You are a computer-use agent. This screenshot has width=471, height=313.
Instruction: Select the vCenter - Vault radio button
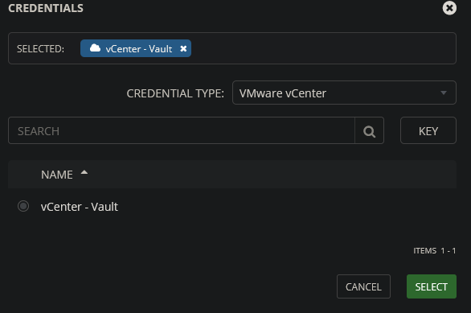pos(23,206)
